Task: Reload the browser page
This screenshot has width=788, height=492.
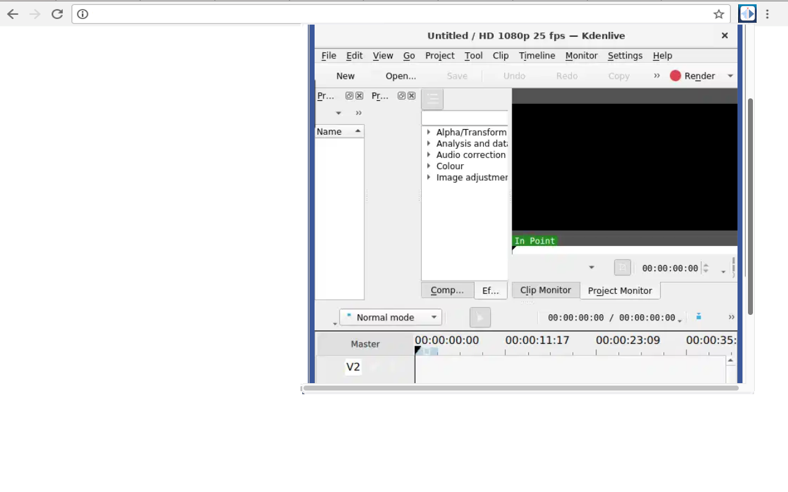Action: 57,14
